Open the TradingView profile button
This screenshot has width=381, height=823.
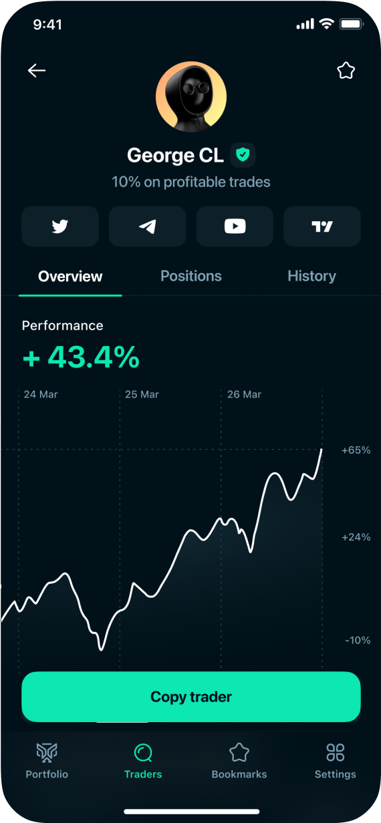[322, 226]
